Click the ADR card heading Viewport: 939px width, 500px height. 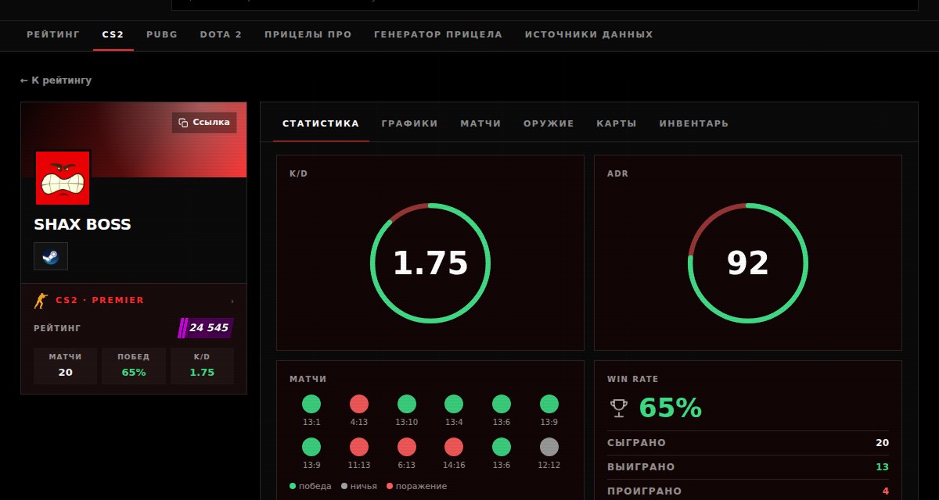click(618, 173)
